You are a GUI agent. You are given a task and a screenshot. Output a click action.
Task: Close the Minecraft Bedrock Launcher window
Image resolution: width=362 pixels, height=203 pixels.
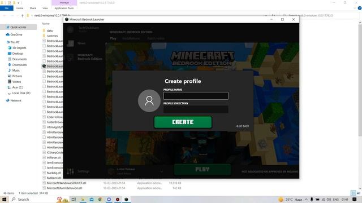coord(294,20)
